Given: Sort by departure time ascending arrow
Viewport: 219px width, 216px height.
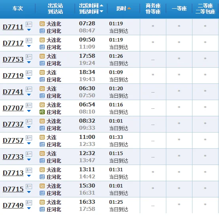Looking at the screenshot, I should point(101,6).
